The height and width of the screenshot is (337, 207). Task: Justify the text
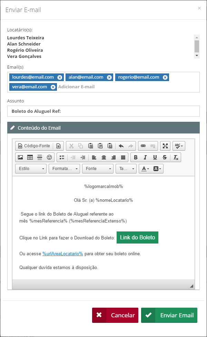123,157
